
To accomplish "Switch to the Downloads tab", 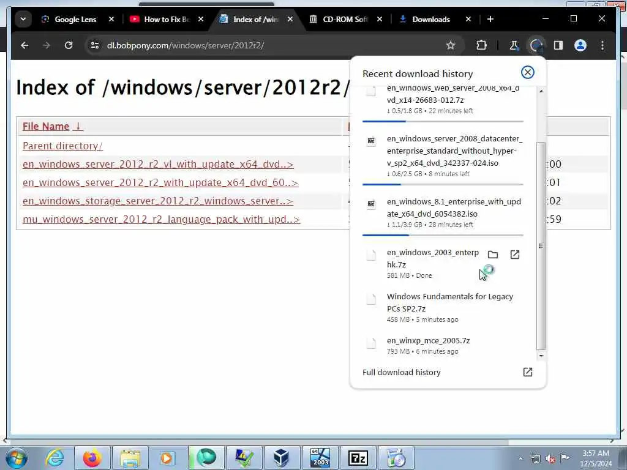I will pos(425,19).
